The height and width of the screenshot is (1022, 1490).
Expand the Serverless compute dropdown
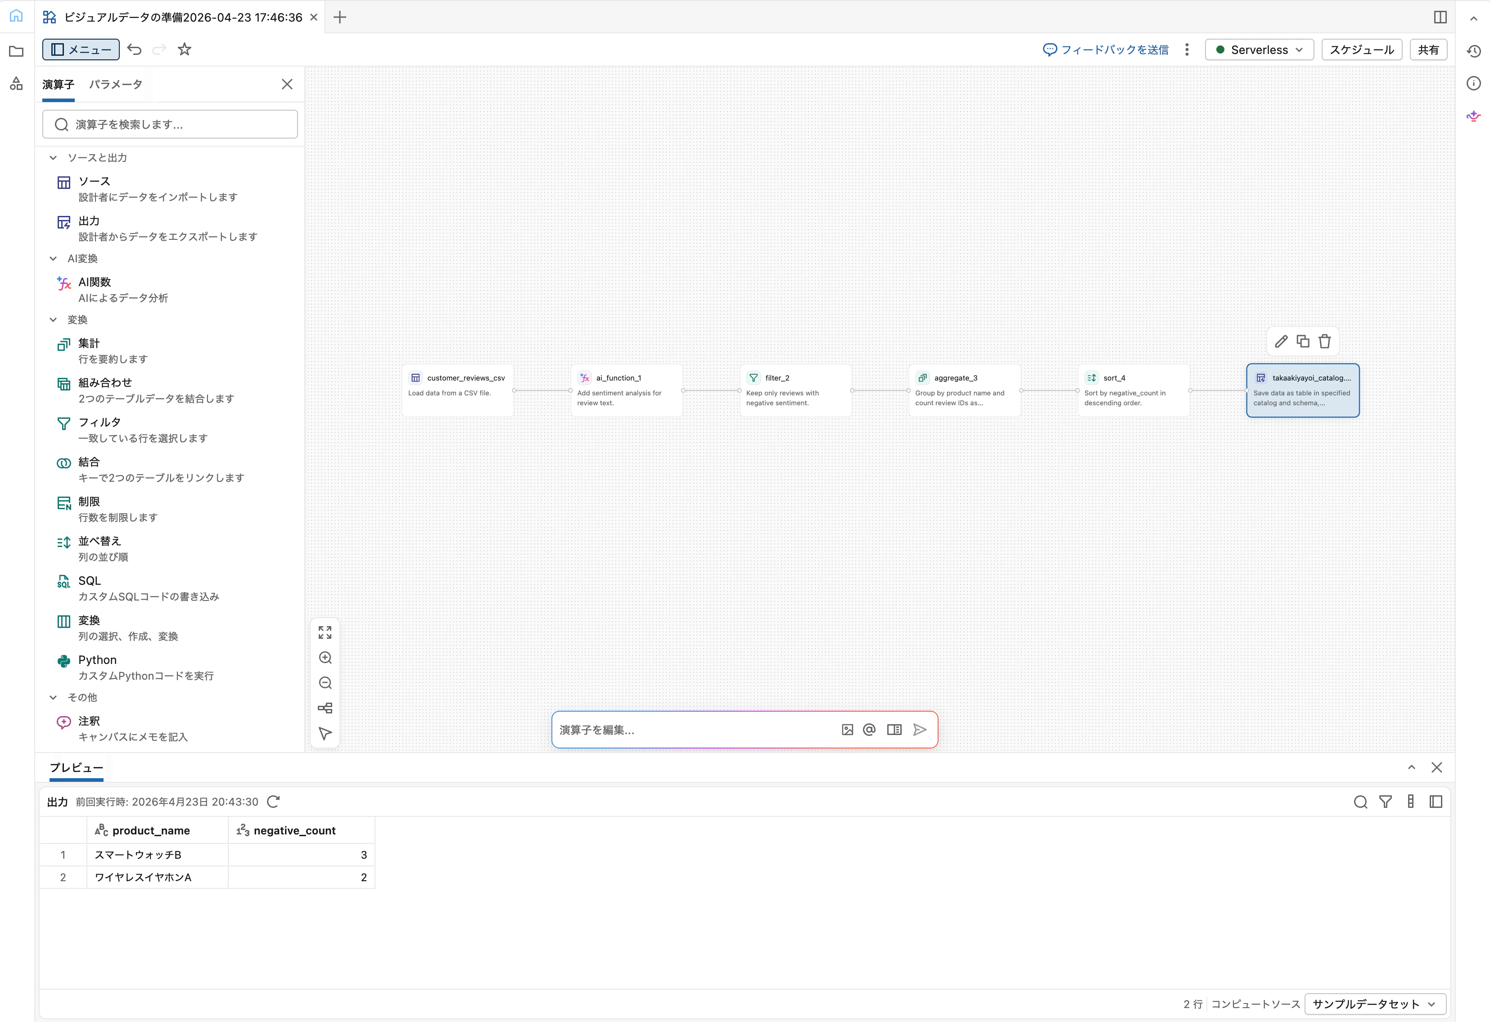click(1258, 49)
